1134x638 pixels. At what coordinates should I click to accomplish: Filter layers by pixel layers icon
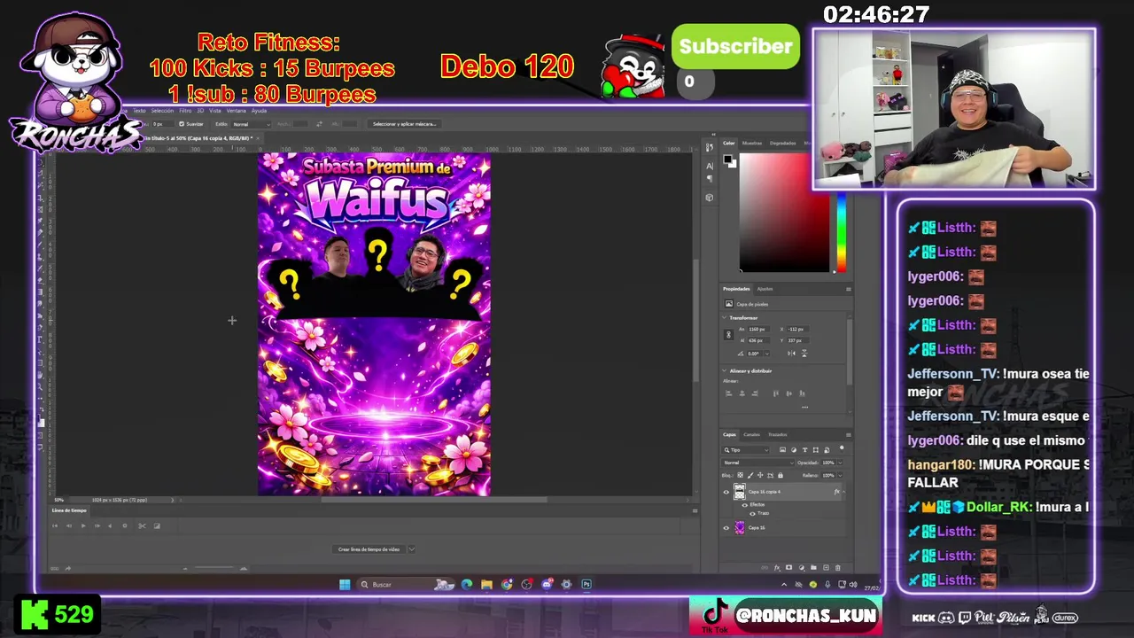[783, 450]
